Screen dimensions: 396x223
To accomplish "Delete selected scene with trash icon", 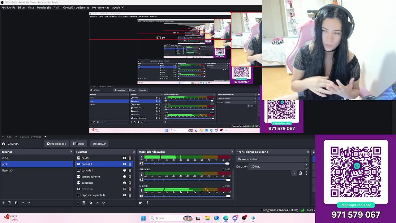I will point(9,203).
